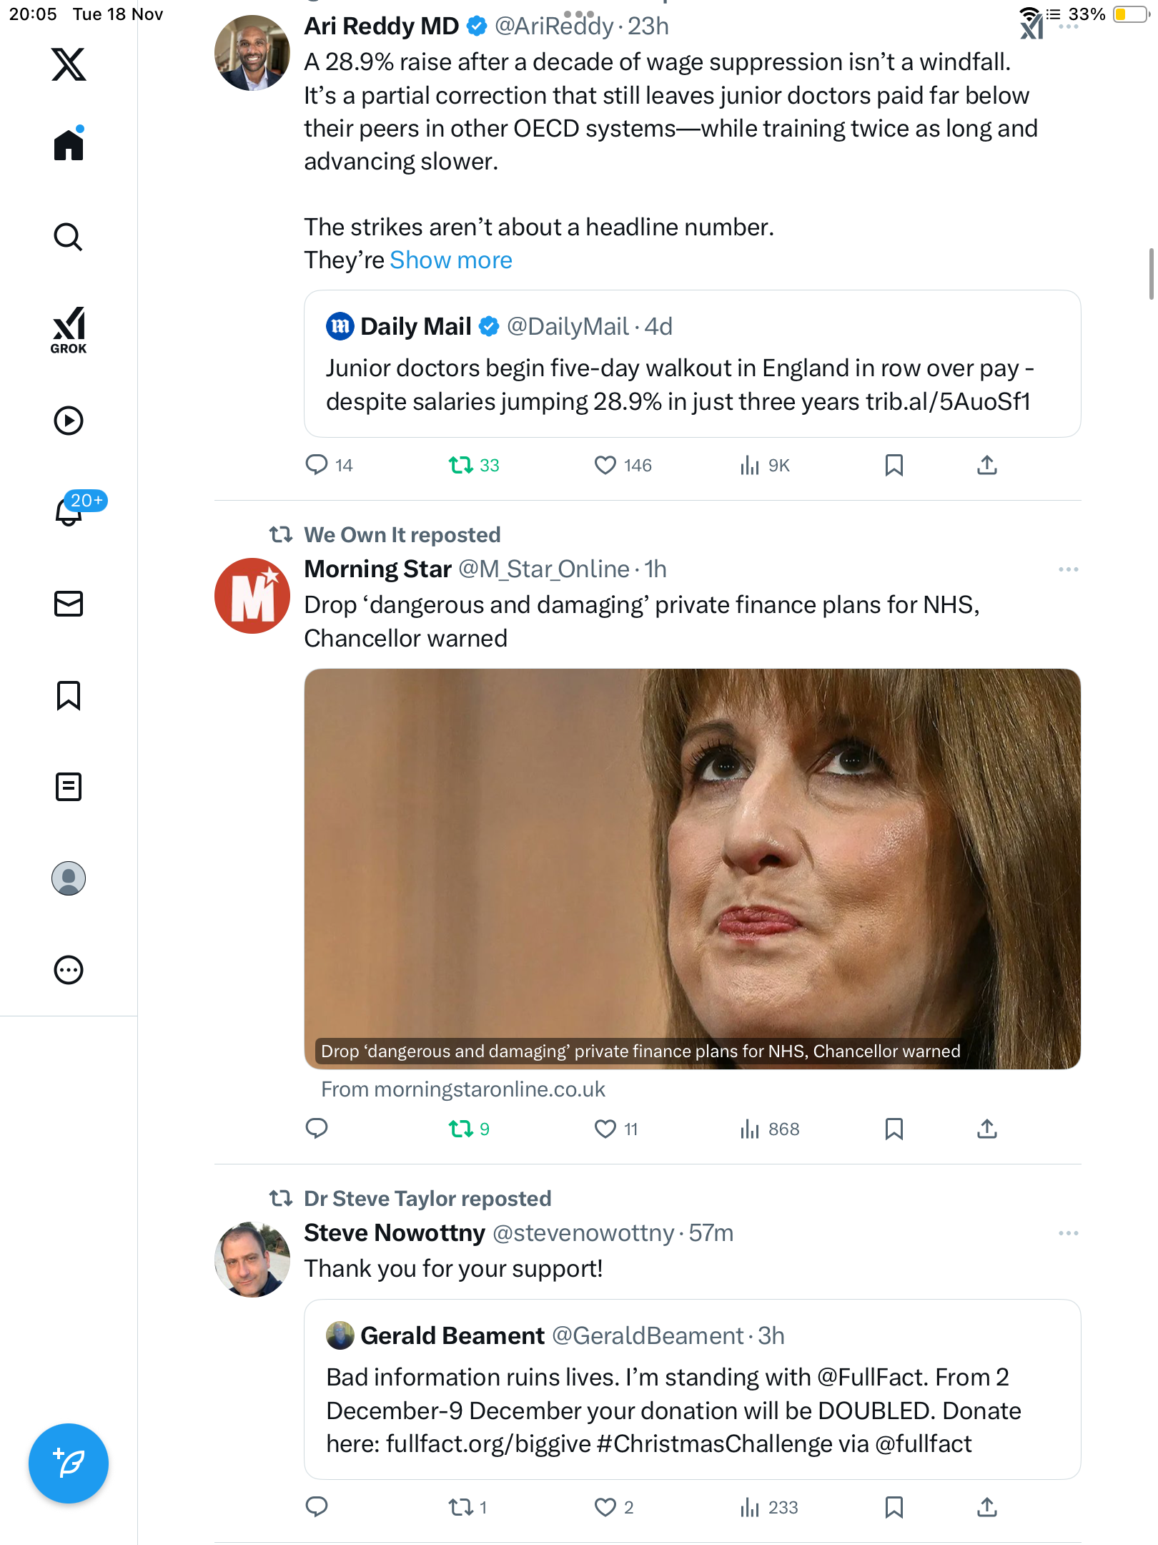Go to Home feed icon
Screen dimensions: 1158x1545
pyautogui.click(x=69, y=145)
